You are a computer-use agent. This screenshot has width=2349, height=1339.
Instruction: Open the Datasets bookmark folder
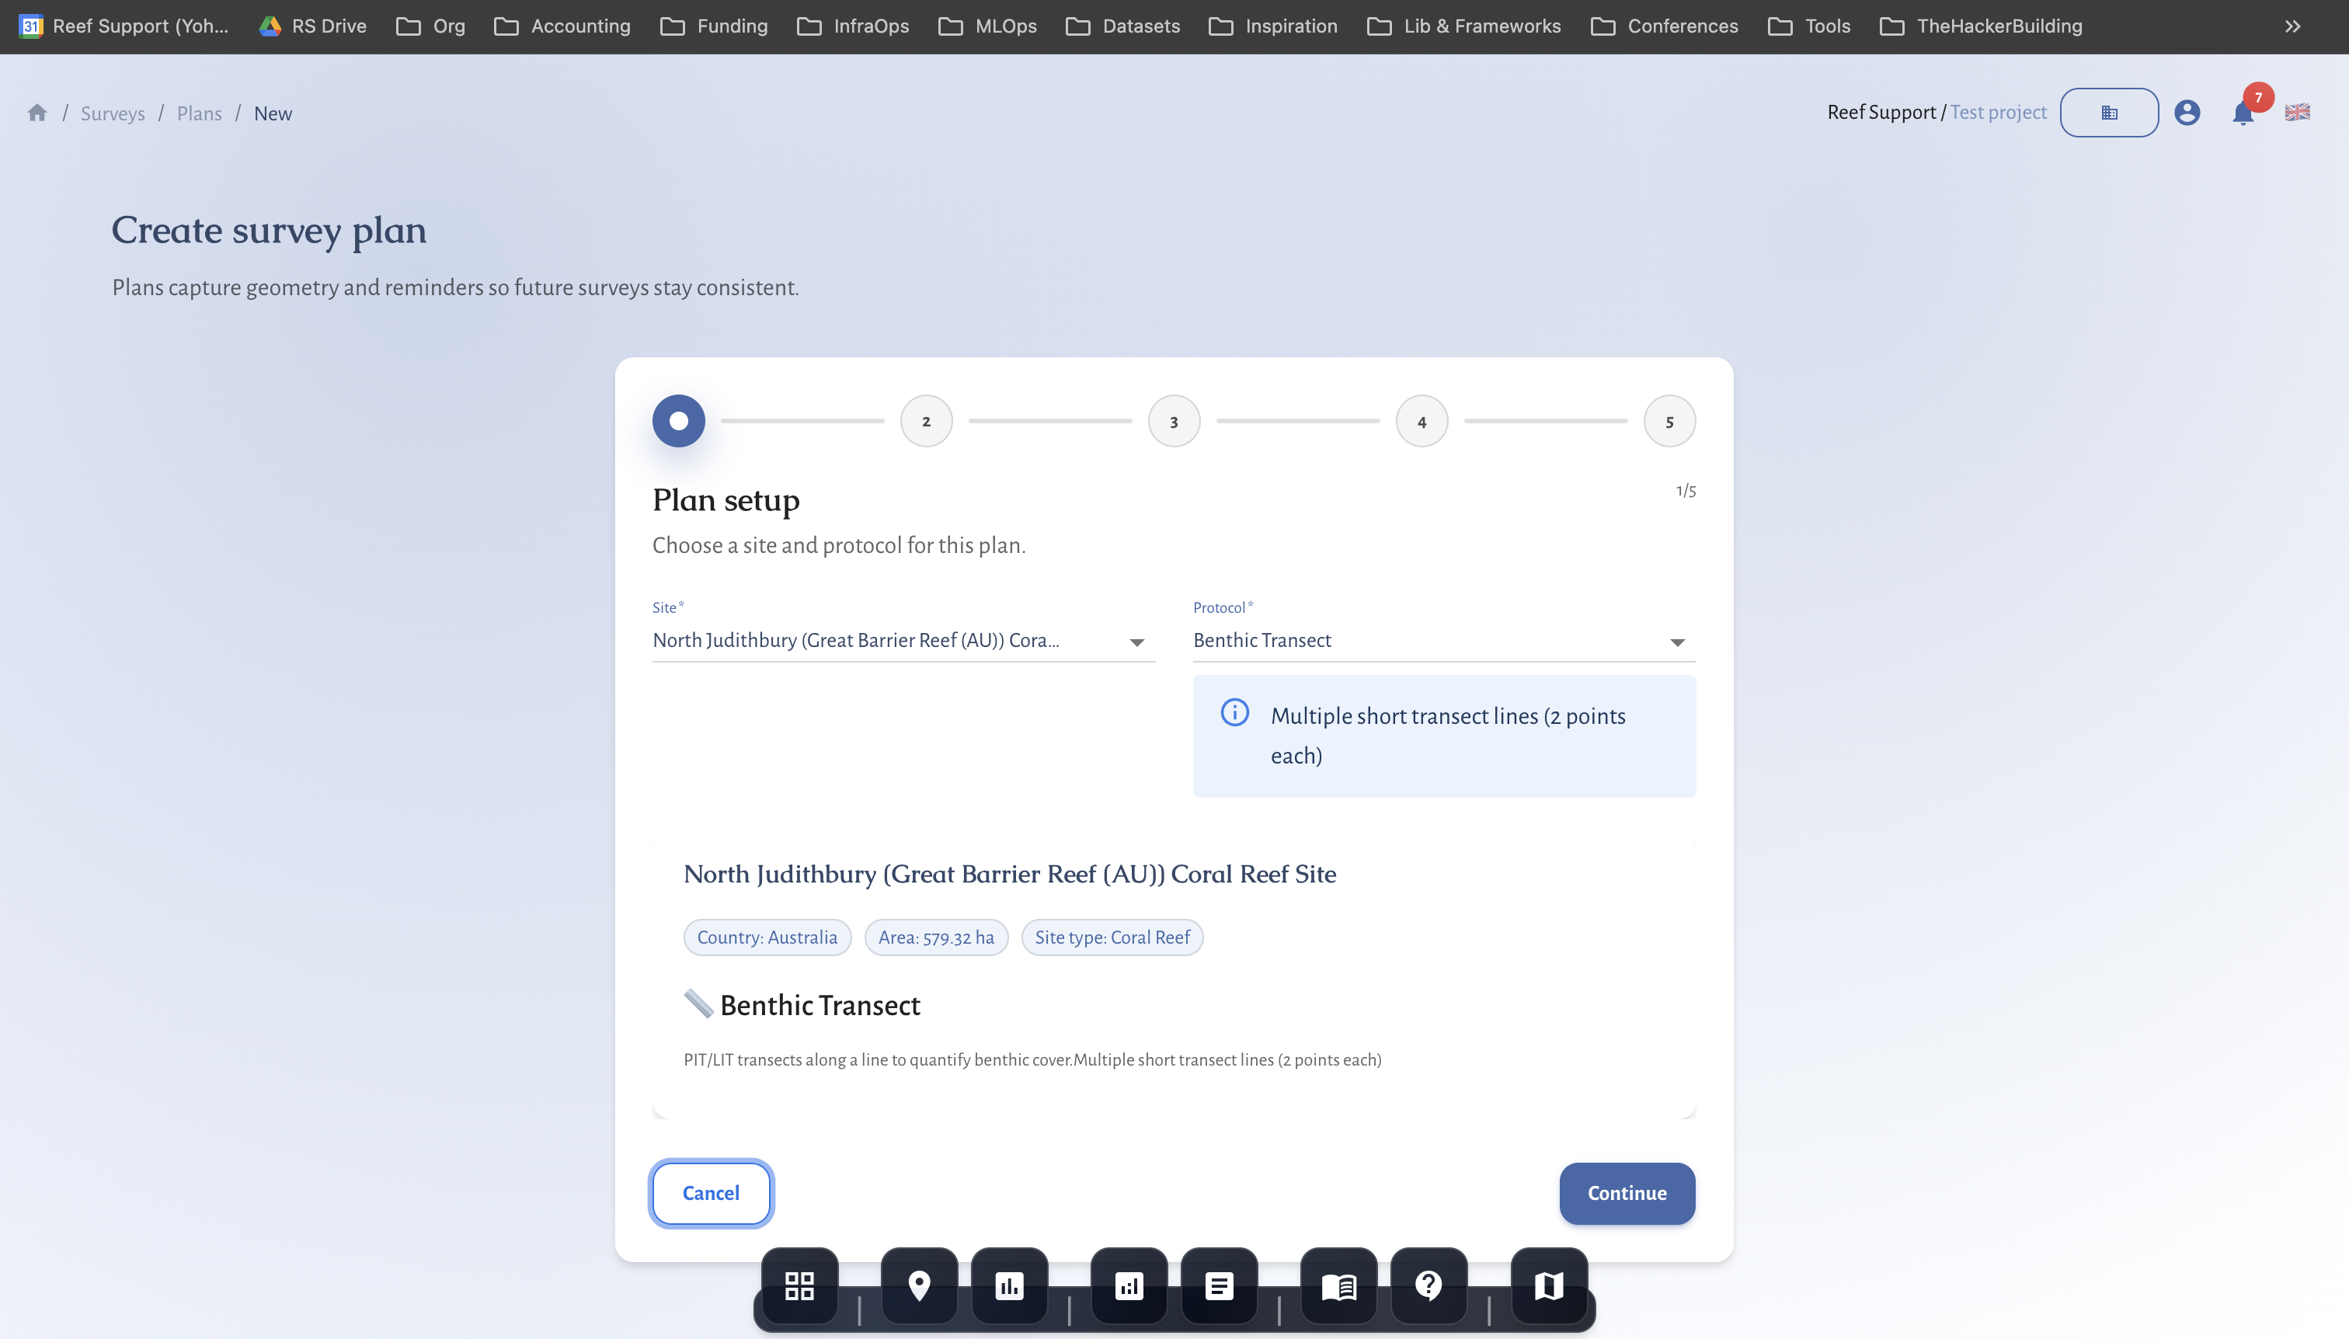click(x=1123, y=26)
